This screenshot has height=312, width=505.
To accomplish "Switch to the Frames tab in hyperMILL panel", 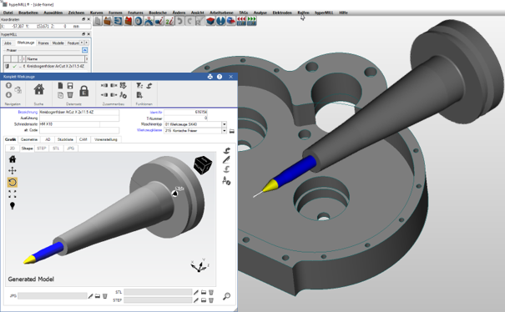I will coord(43,43).
